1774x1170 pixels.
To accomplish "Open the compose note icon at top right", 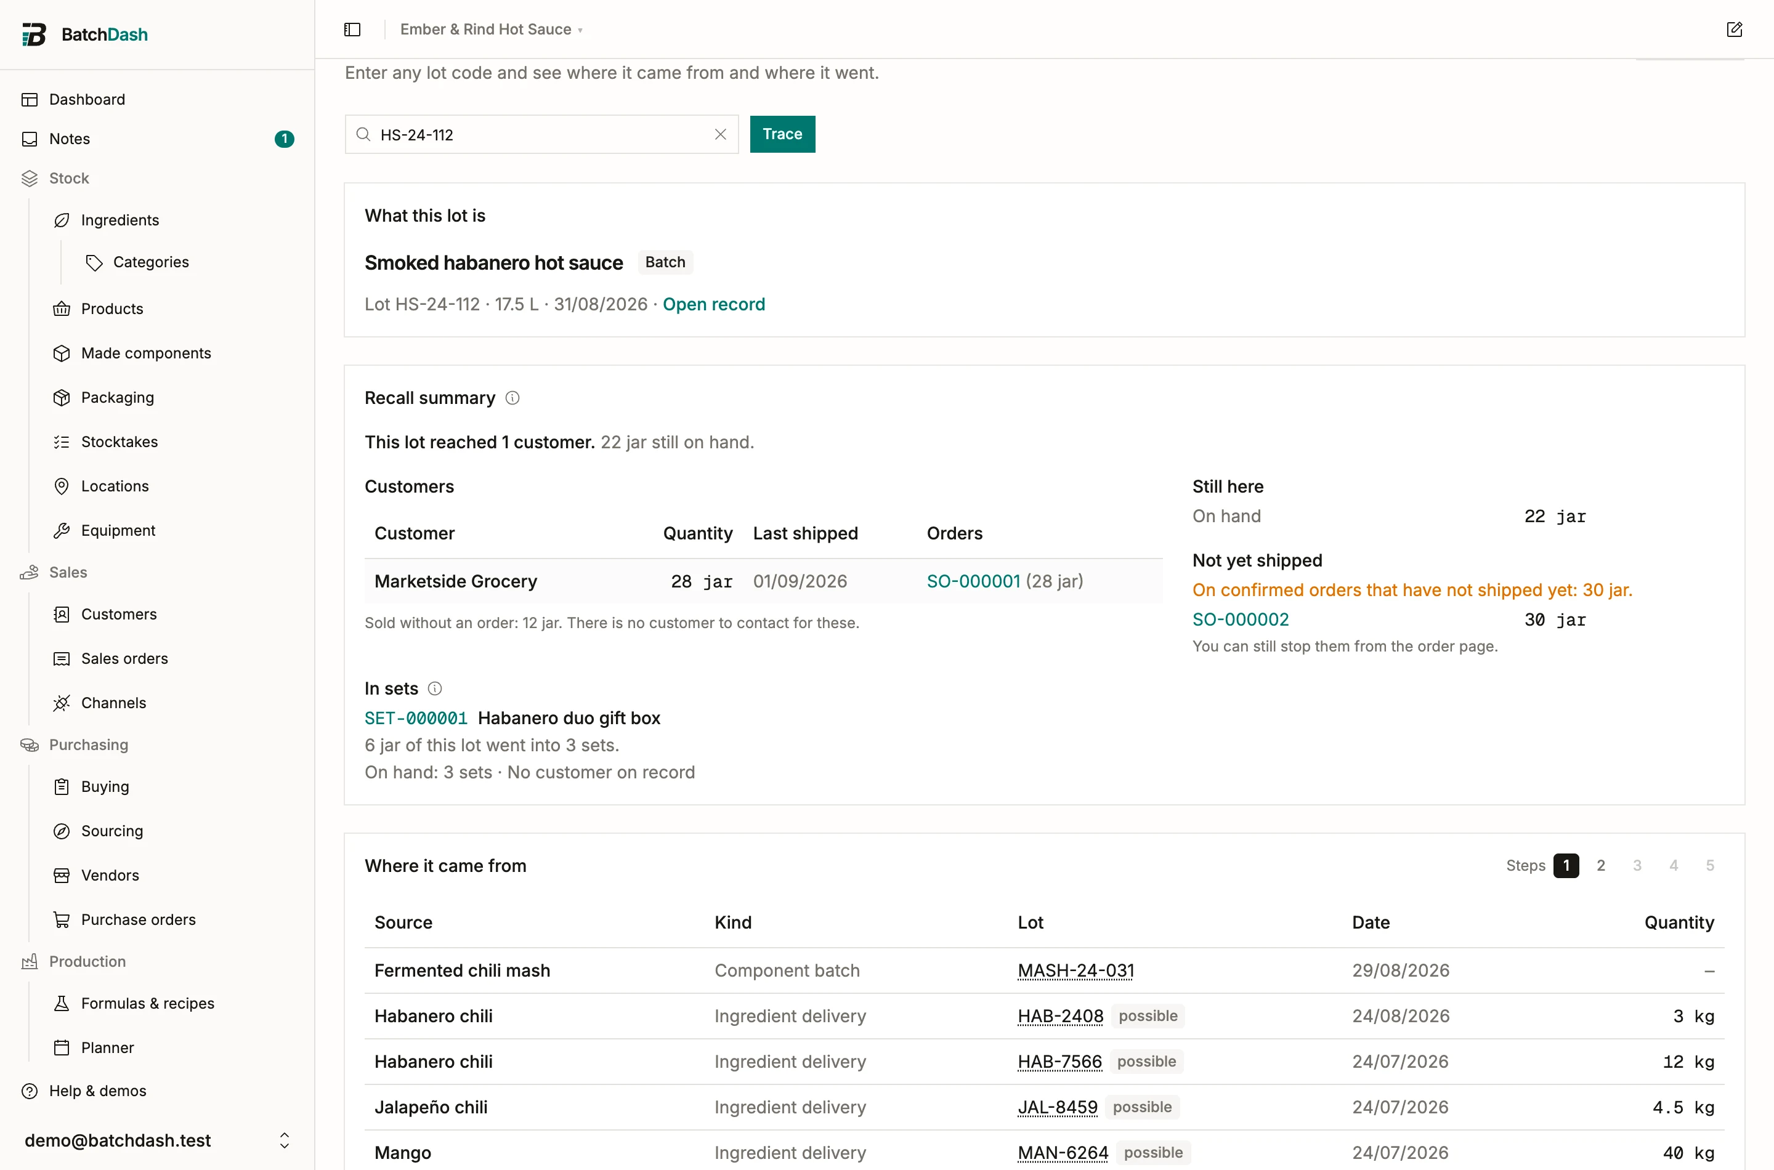I will click(1735, 29).
